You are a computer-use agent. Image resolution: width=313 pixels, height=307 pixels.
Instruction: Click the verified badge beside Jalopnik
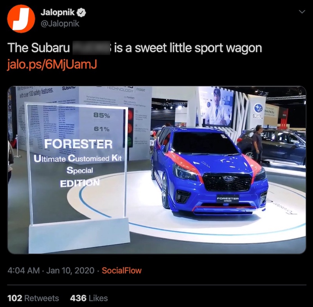81,12
